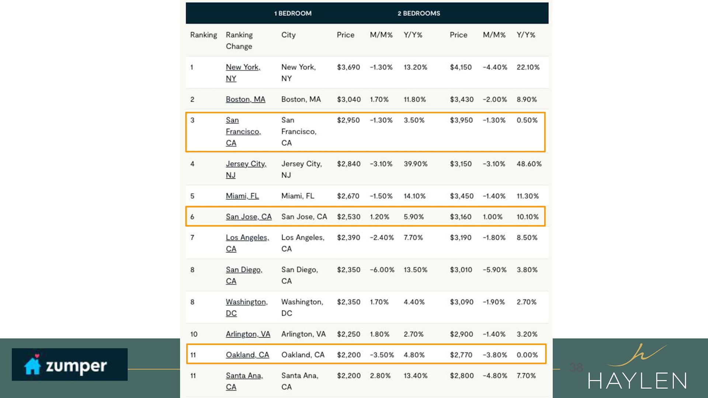
Task: Open the New York, NY ranking link
Action: [x=243, y=67]
